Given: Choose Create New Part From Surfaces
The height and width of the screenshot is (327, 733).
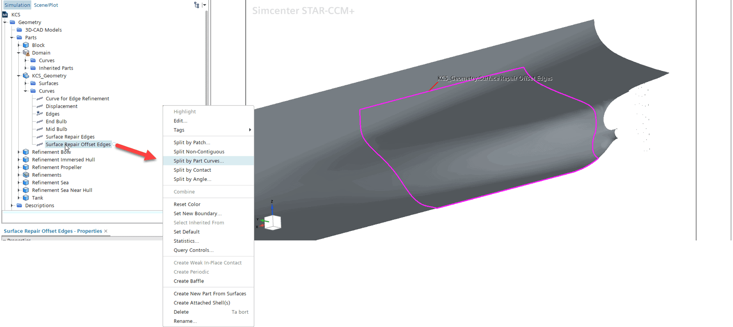Looking at the screenshot, I should click(208, 294).
